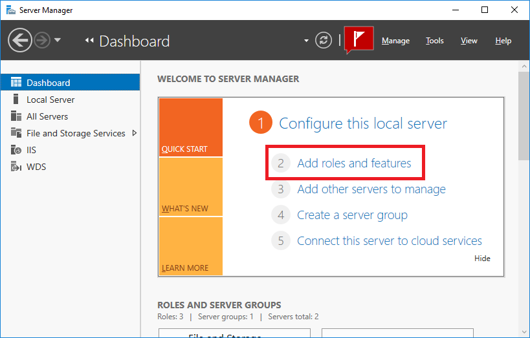The height and width of the screenshot is (338, 530).
Task: Open the navigation history dropdown arrow
Action: pyautogui.click(x=58, y=40)
